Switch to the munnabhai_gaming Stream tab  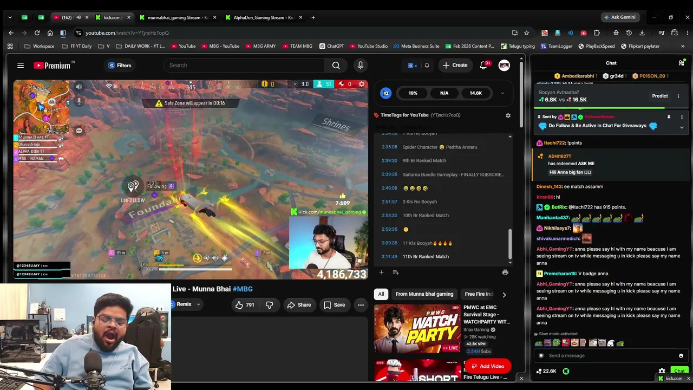click(178, 17)
